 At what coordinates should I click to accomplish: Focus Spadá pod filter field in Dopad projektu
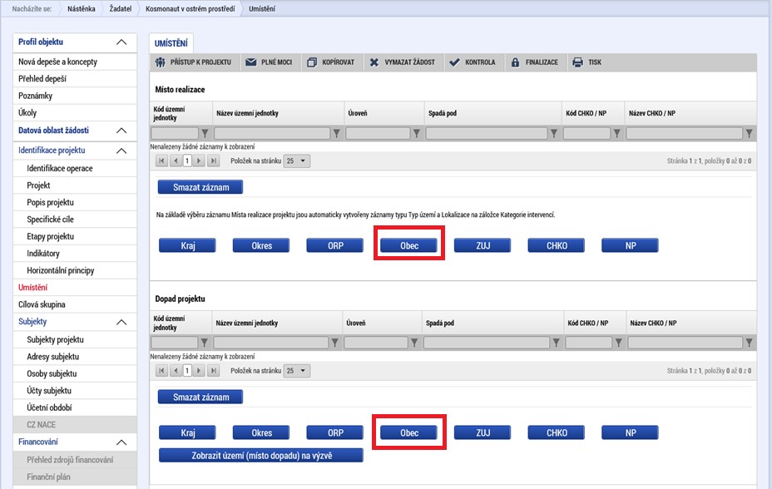[x=487, y=343]
